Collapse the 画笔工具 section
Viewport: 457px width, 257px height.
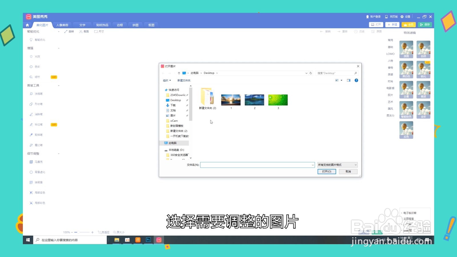coord(59,86)
